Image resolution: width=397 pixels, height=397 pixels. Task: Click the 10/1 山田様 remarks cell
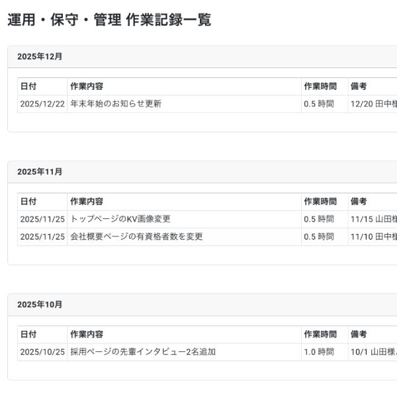tap(373, 352)
